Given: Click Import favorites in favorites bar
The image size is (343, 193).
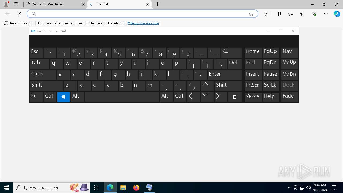Looking at the screenshot, I should (x=18, y=23).
